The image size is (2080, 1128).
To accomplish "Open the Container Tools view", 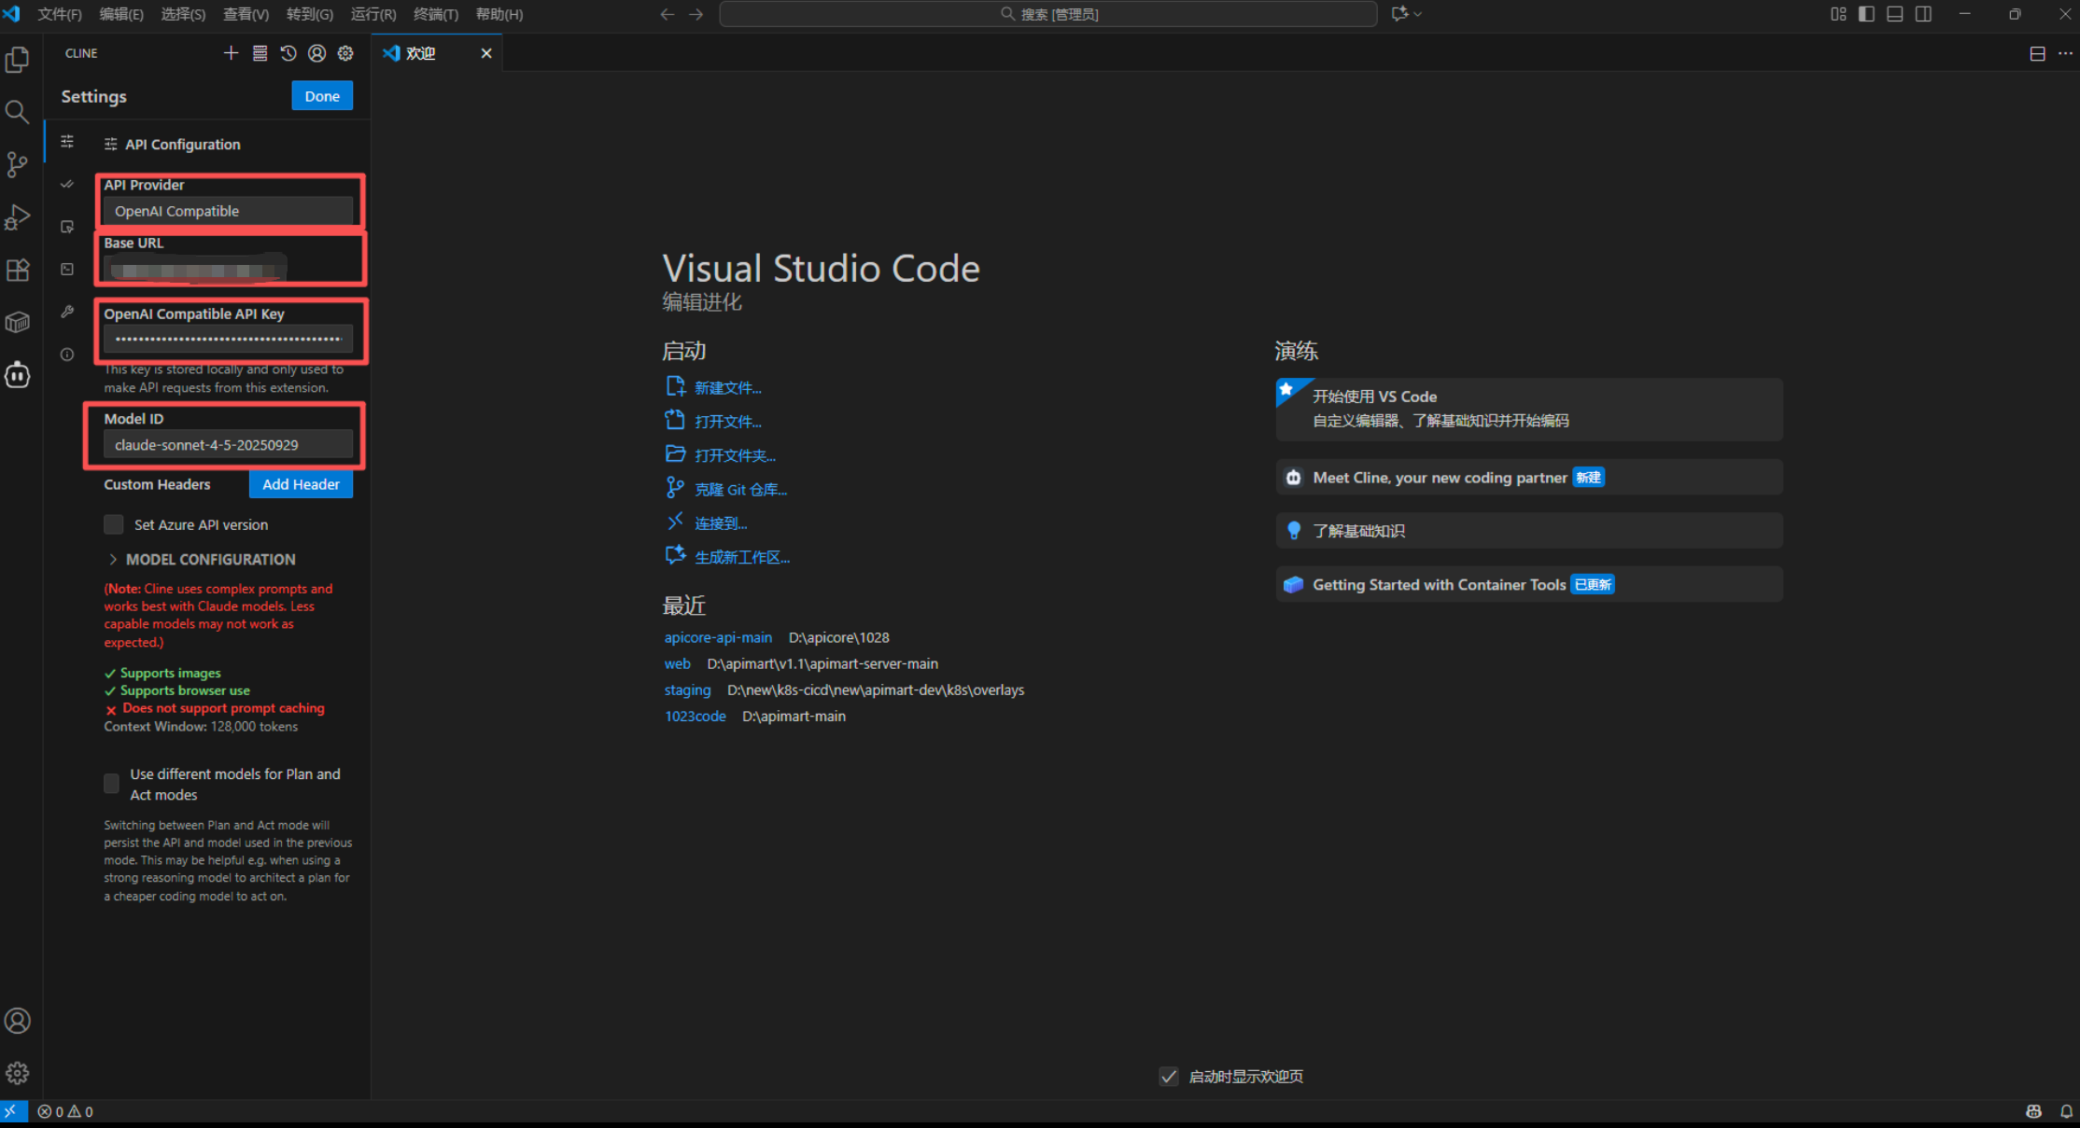I will pyautogui.click(x=18, y=322).
